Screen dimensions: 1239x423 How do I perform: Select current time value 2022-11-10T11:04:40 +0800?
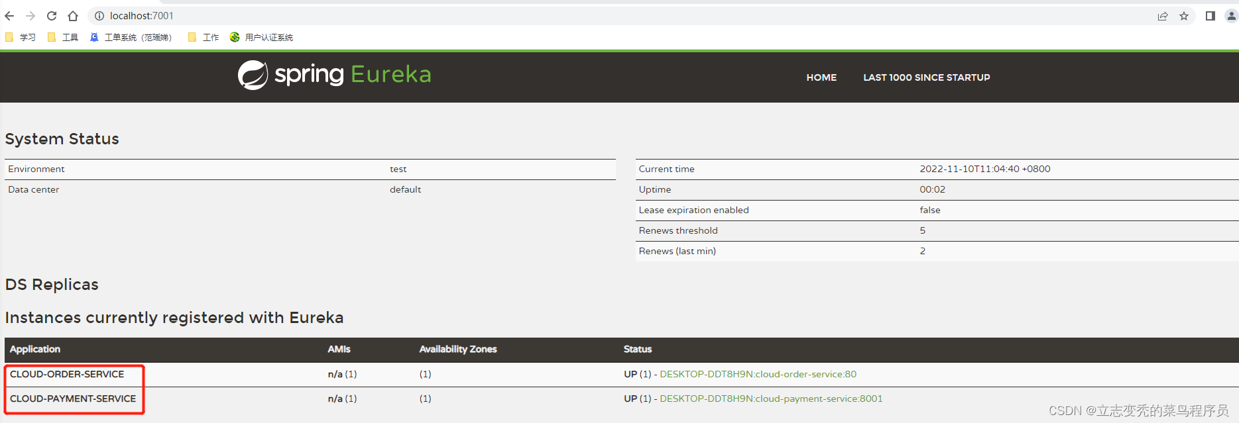pos(984,169)
